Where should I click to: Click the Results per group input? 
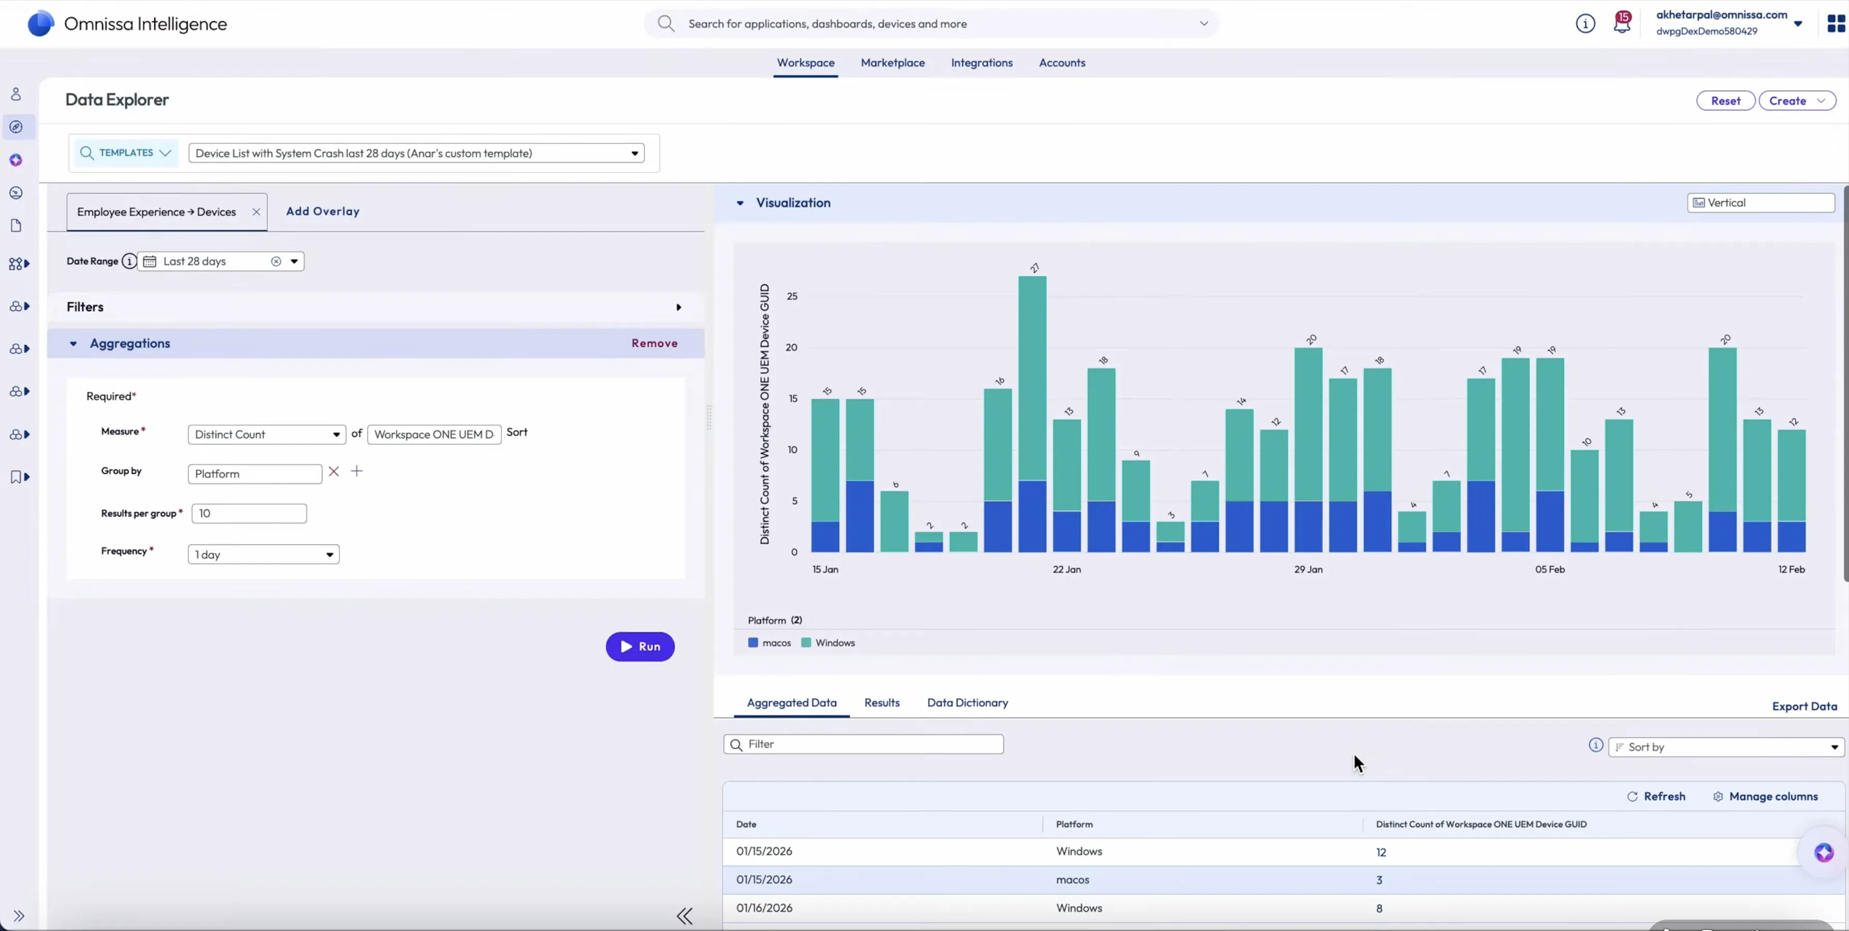(249, 513)
